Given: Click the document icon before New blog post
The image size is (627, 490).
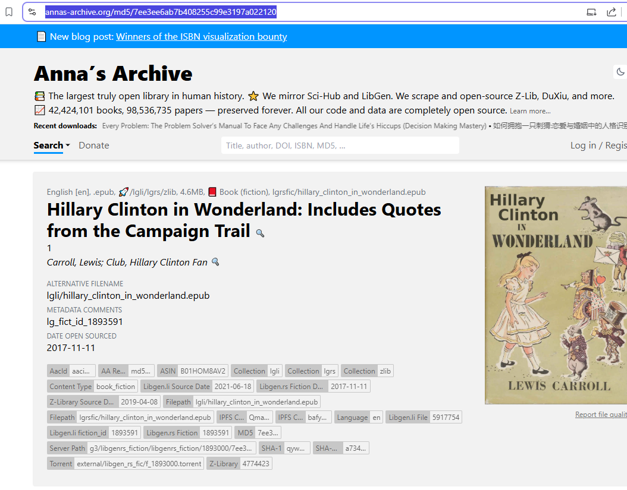Looking at the screenshot, I should pyautogui.click(x=41, y=37).
